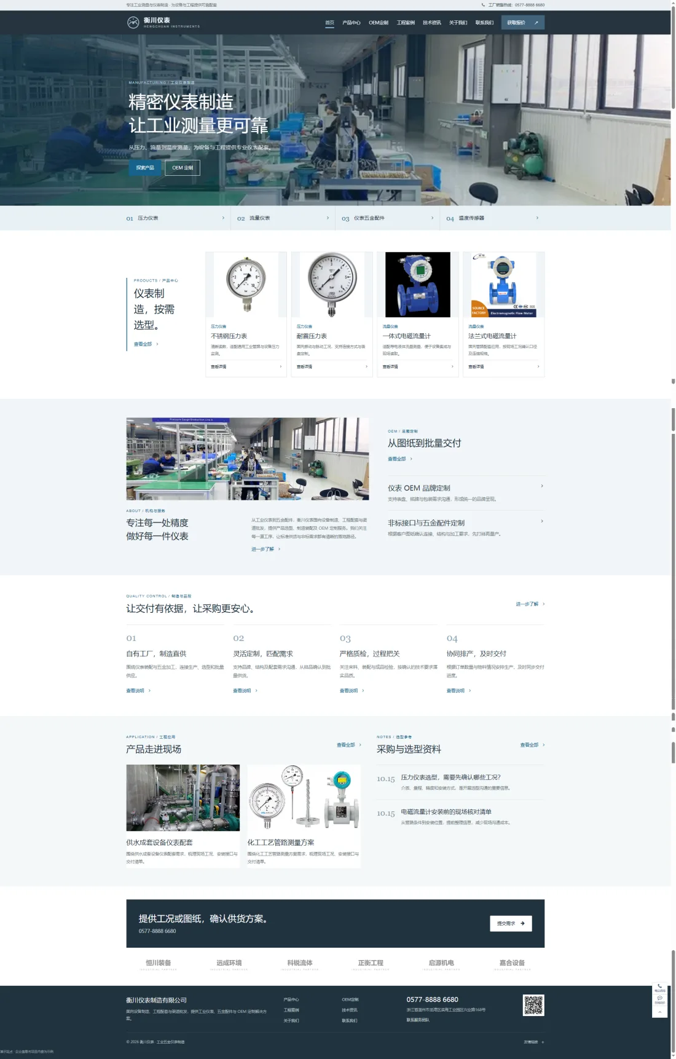Click 查看详情 for 耐震压力表
This screenshot has height=1059, width=676.
coord(305,367)
